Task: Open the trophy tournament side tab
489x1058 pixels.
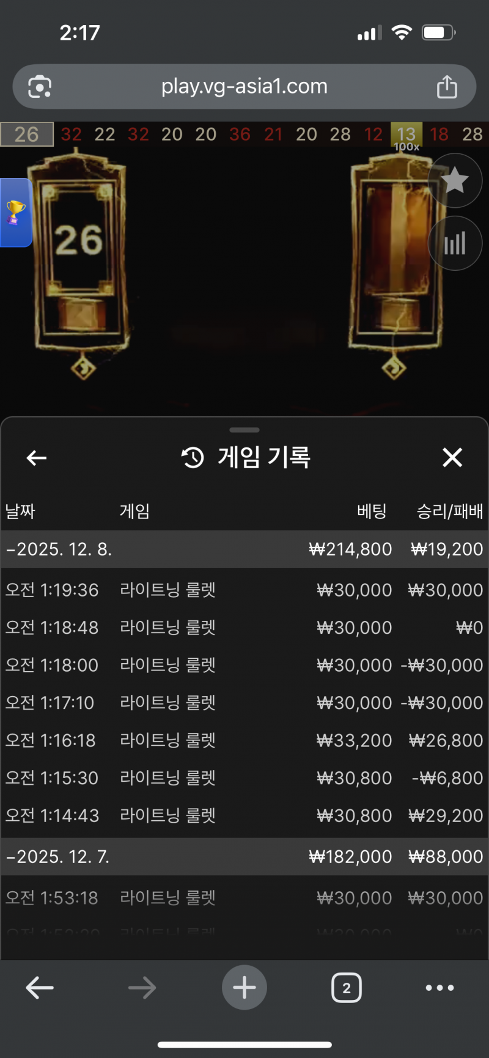Action: pyautogui.click(x=16, y=213)
